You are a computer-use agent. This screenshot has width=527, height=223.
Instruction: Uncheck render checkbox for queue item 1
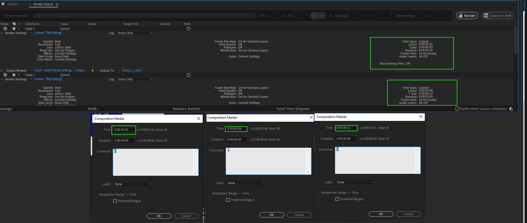pyautogui.click(x=5, y=29)
